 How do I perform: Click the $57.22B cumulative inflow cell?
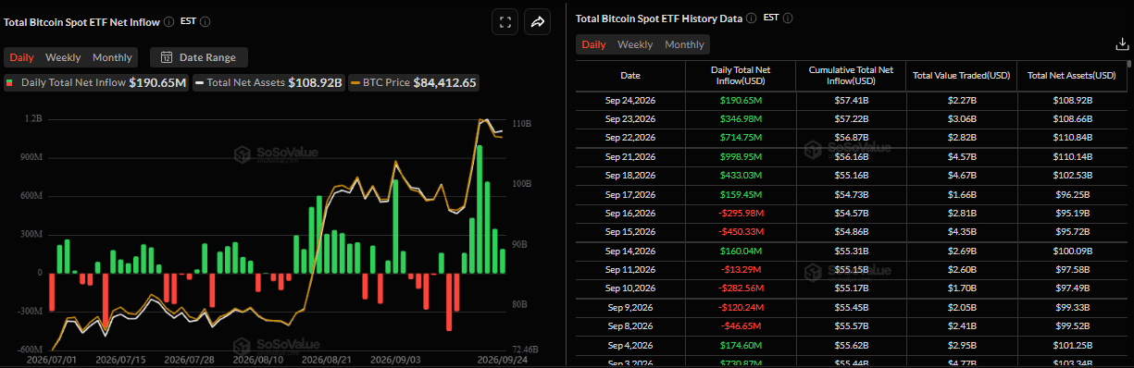(x=851, y=118)
